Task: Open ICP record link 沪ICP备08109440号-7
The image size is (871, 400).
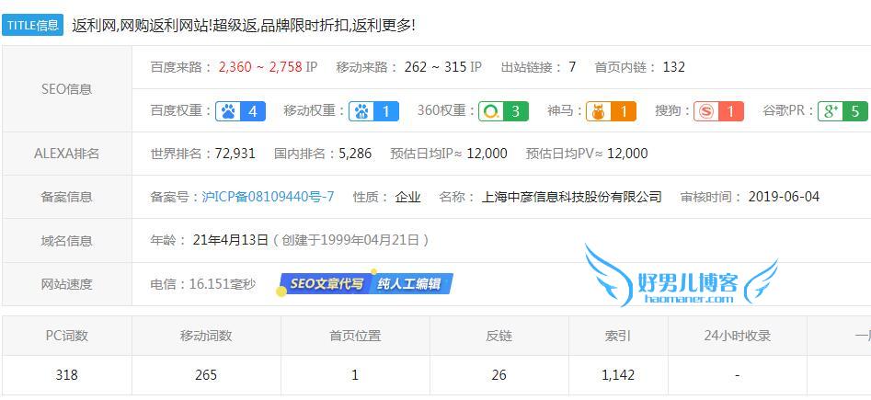Action: tap(268, 197)
